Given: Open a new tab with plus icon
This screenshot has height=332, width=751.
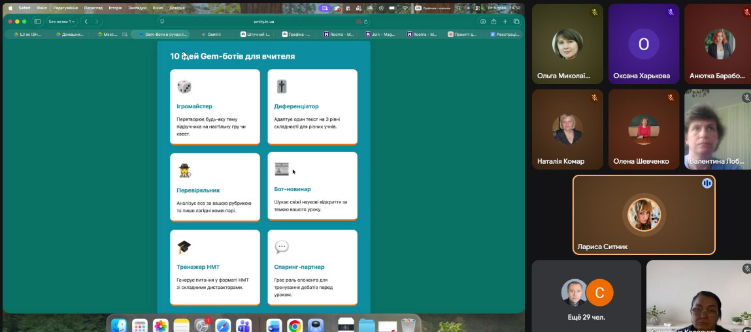Looking at the screenshot, I should click(505, 22).
